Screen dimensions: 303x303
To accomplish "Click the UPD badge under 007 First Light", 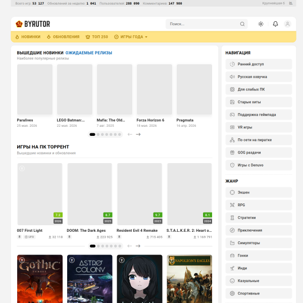I will point(29,237).
